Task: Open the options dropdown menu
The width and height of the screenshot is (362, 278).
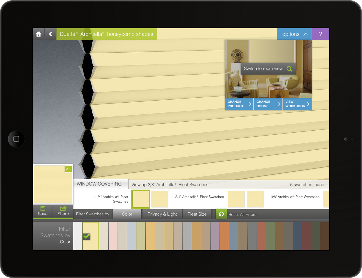Action: point(294,34)
